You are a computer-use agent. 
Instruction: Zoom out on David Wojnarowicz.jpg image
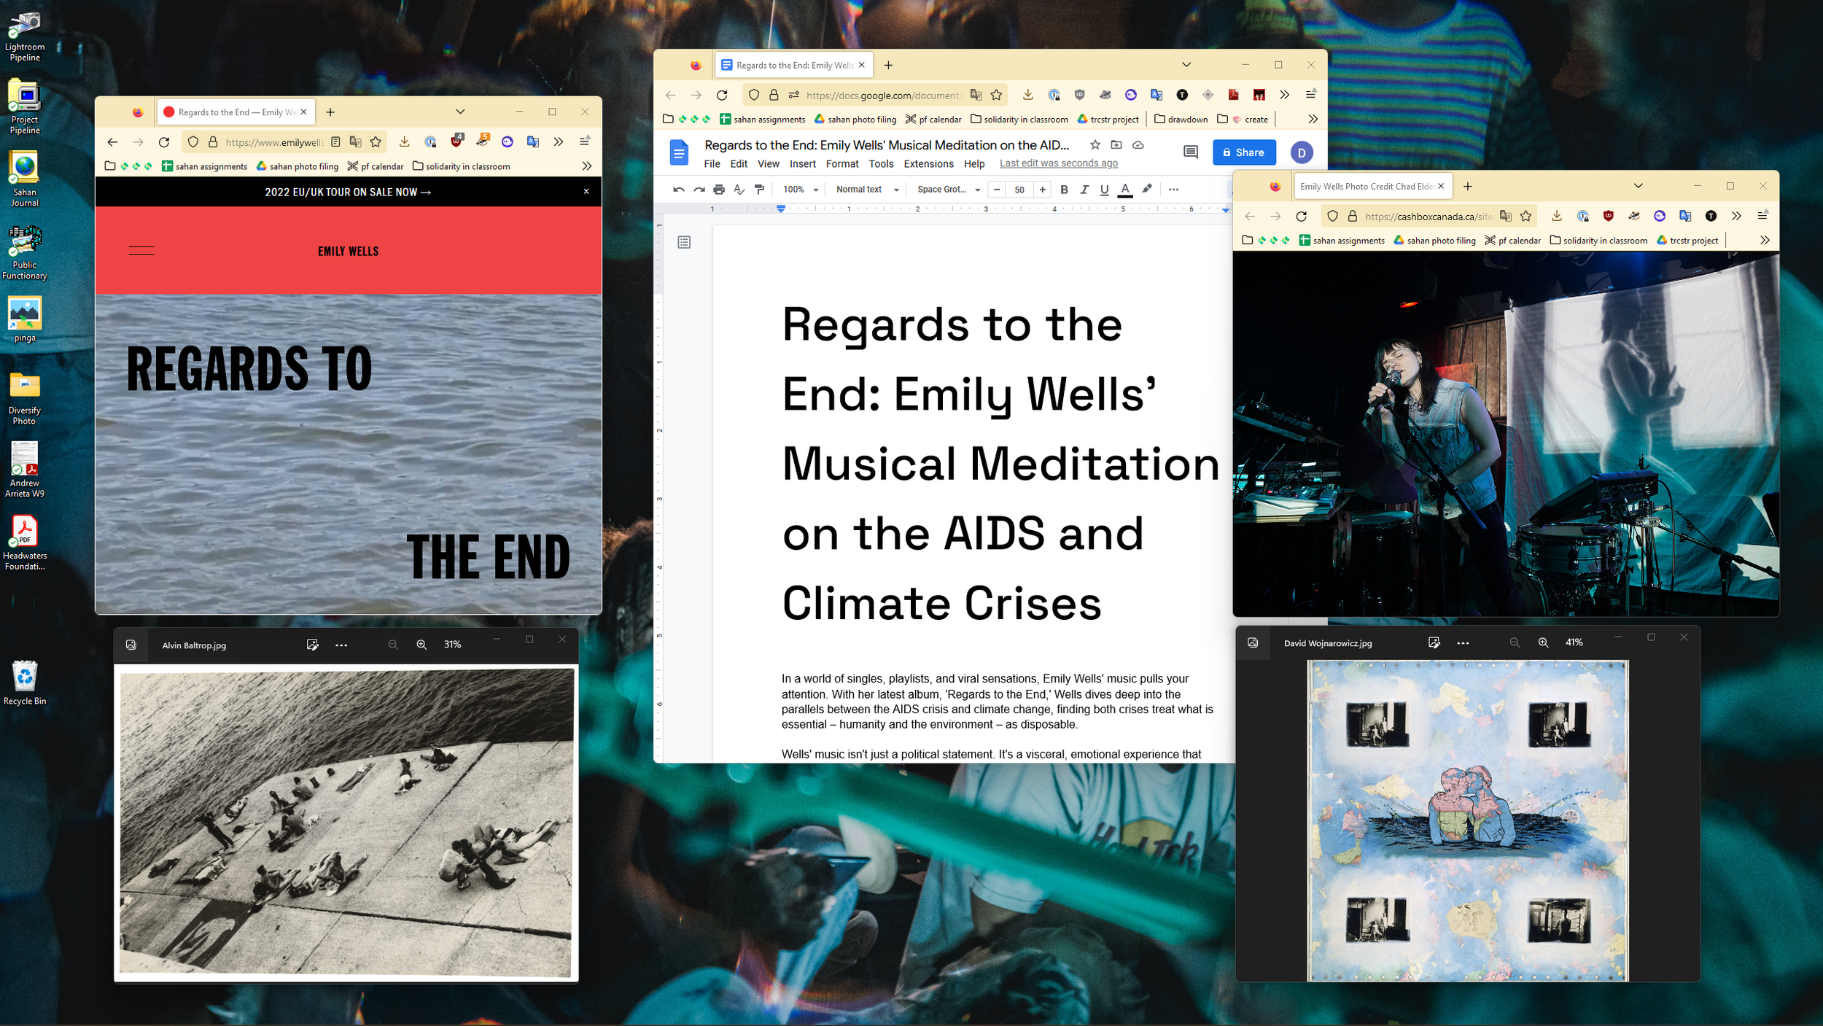coord(1515,642)
